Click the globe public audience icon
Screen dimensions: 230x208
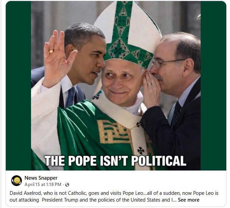pos(67,185)
